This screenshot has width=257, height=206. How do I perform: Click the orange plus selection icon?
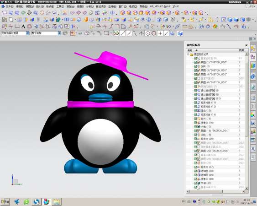(73, 33)
